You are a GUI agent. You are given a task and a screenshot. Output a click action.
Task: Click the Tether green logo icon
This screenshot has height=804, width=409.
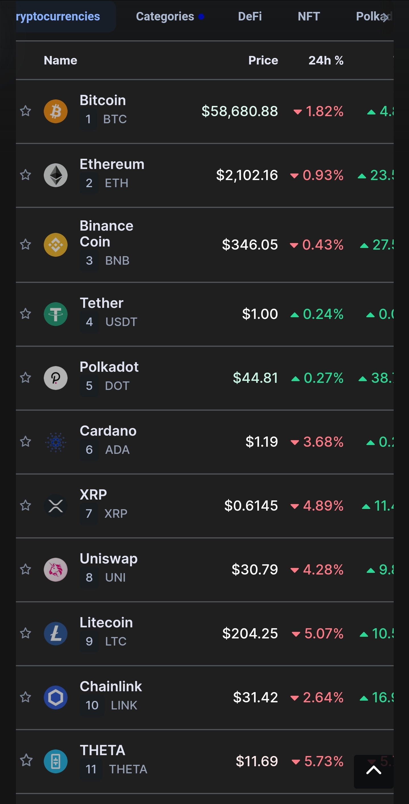pyautogui.click(x=56, y=314)
